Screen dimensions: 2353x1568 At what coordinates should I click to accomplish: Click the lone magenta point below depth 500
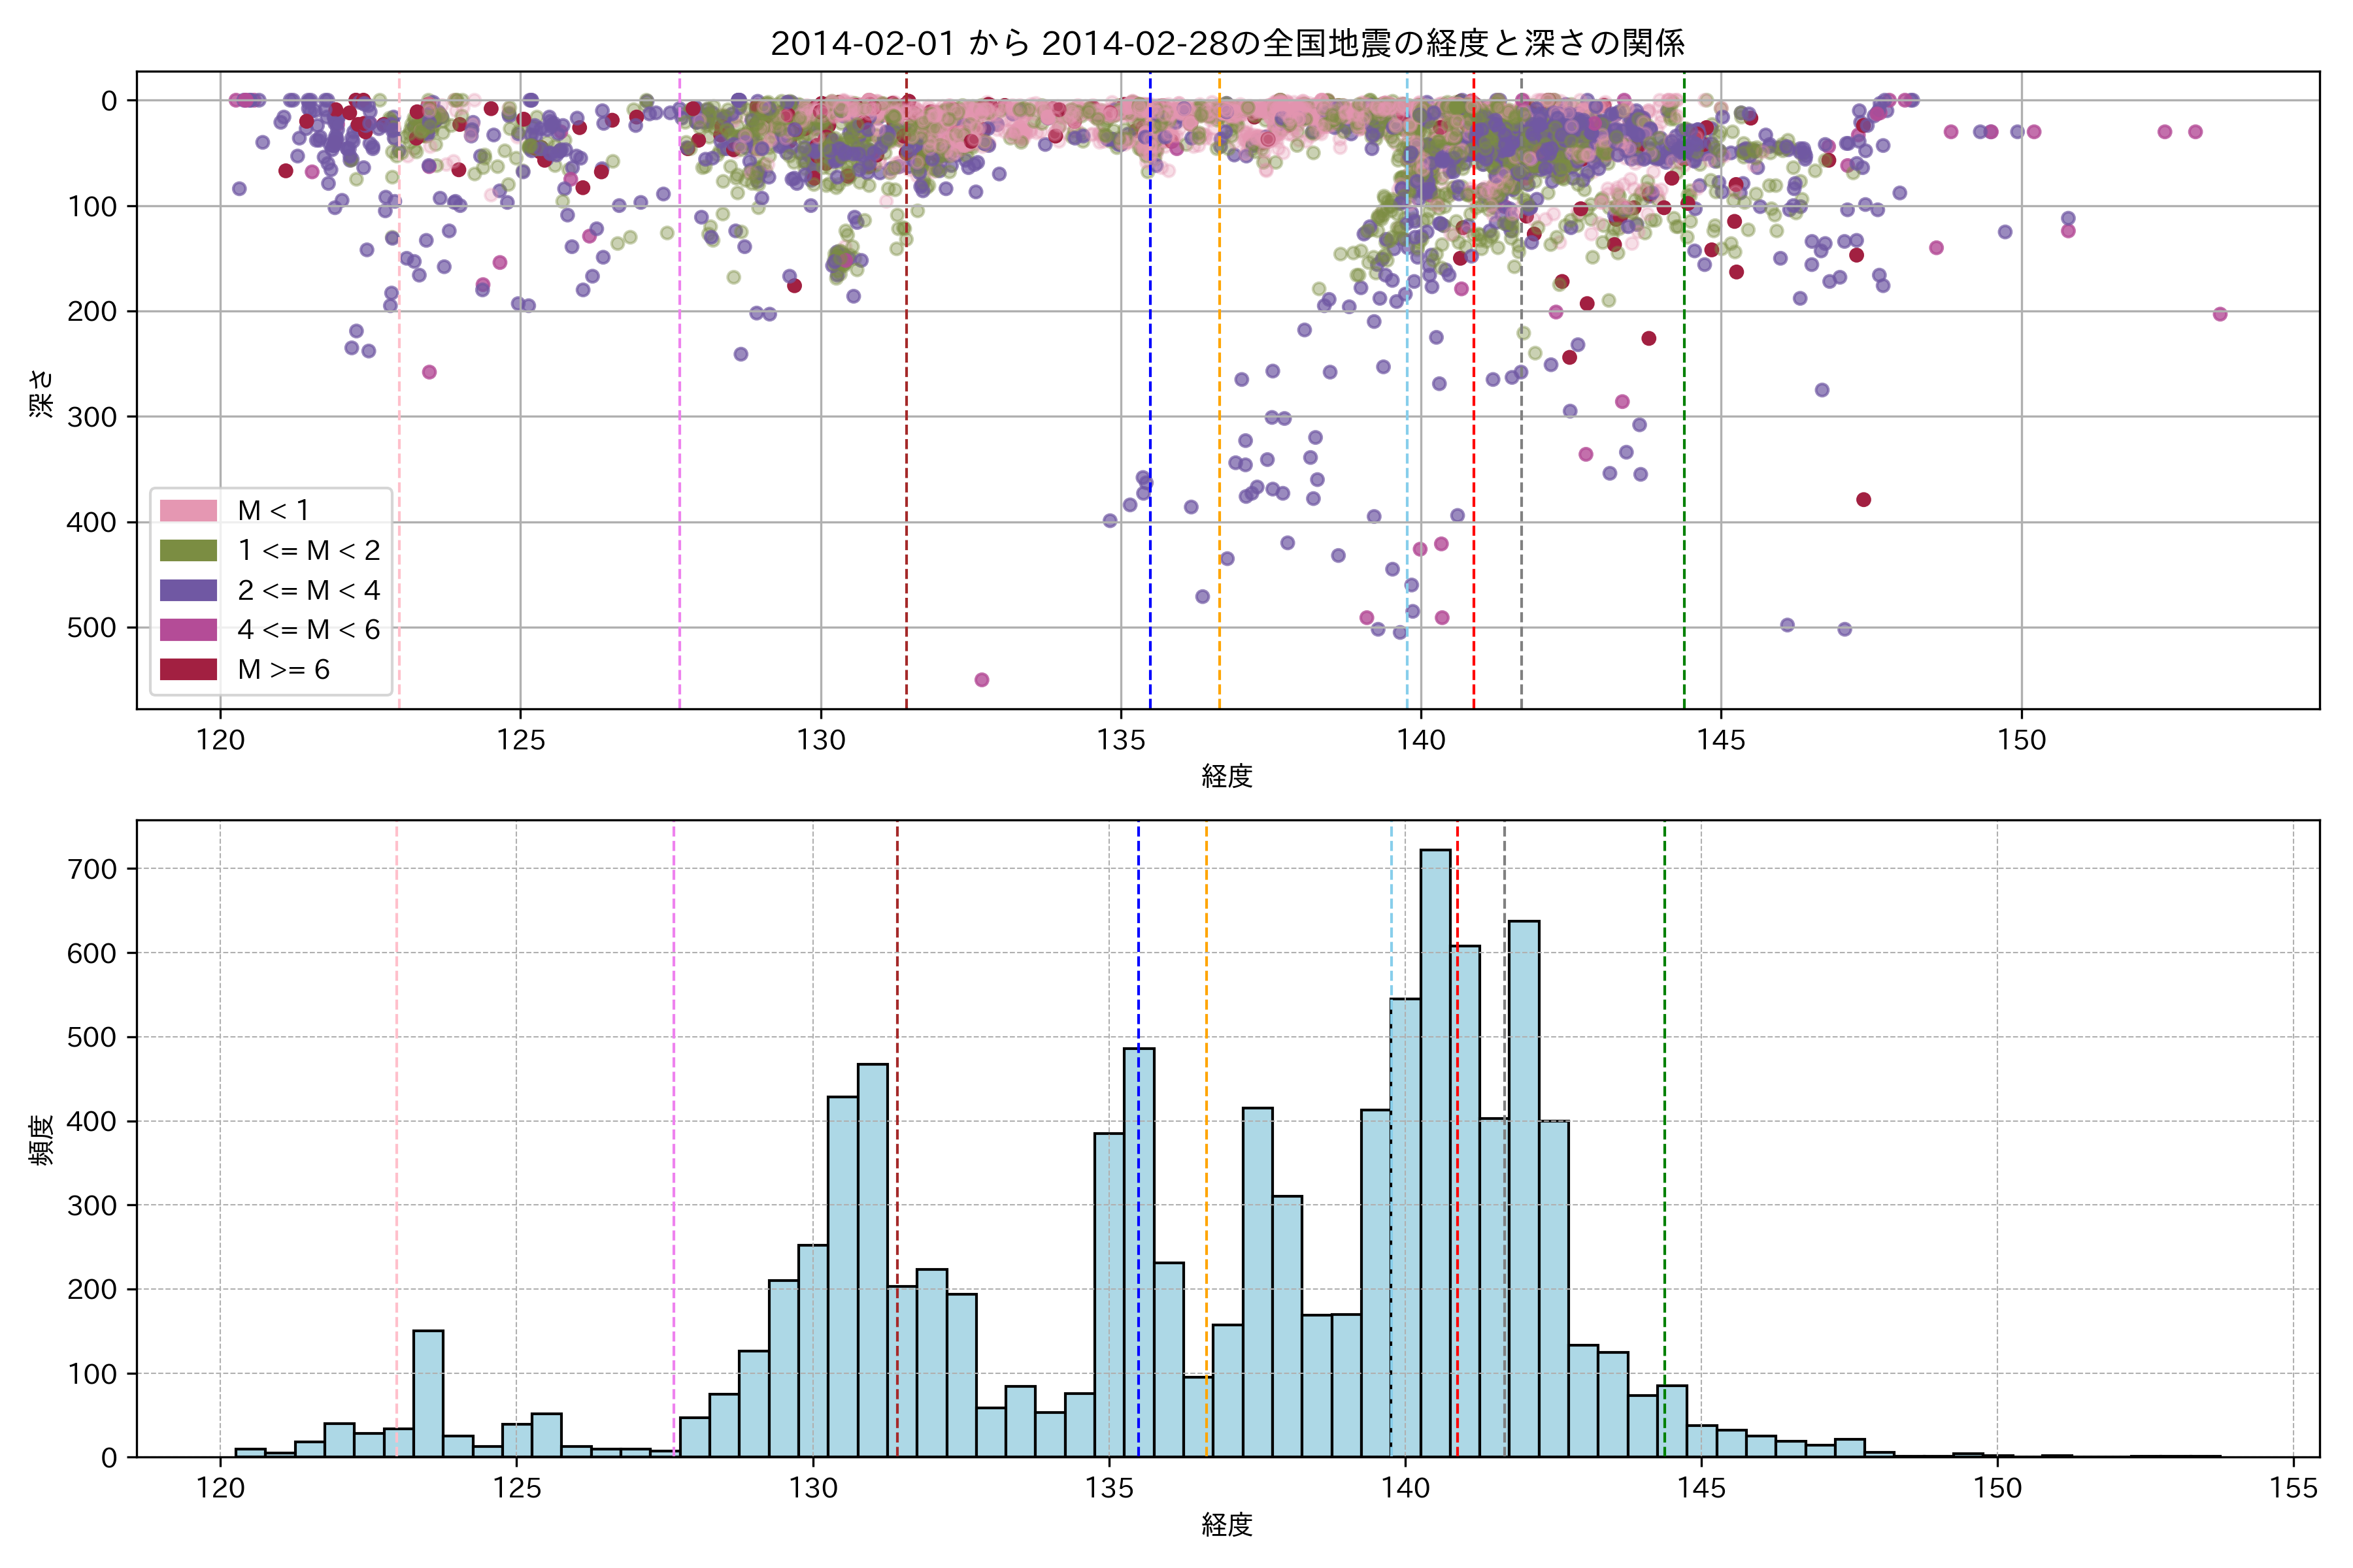(x=982, y=680)
